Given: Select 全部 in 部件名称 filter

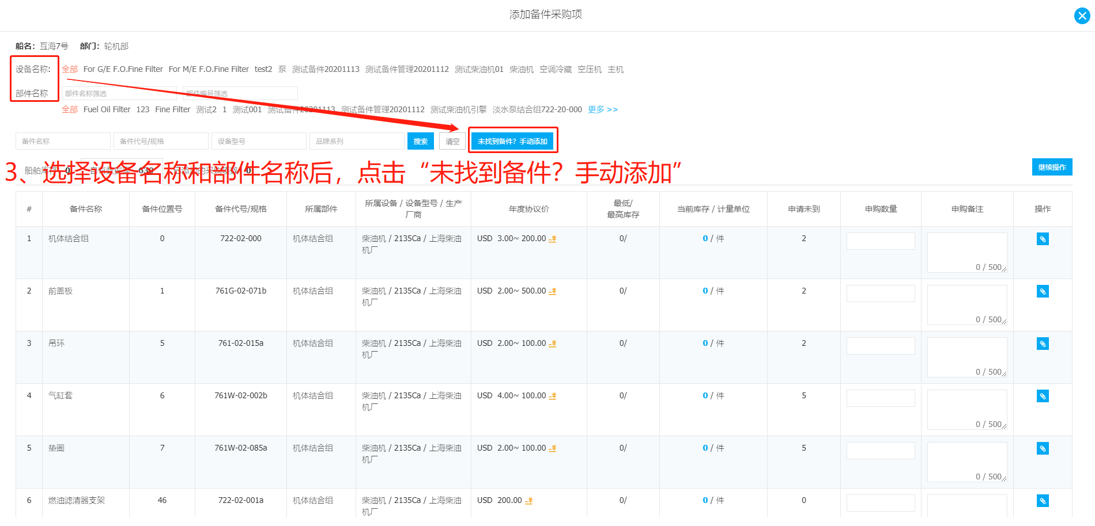Looking at the screenshot, I should (x=70, y=109).
